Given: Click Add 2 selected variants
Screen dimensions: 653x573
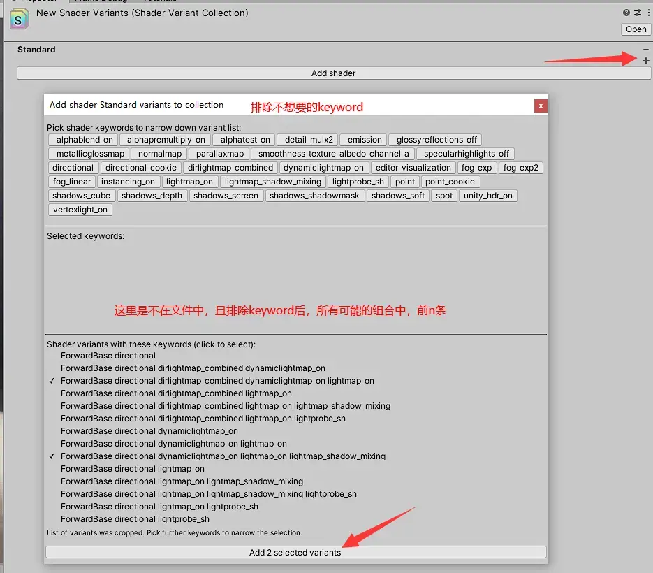Looking at the screenshot, I should [x=295, y=551].
